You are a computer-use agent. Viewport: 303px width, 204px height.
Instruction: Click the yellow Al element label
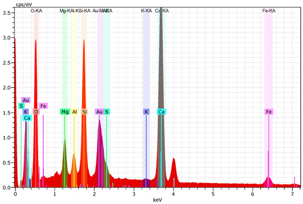point(74,112)
